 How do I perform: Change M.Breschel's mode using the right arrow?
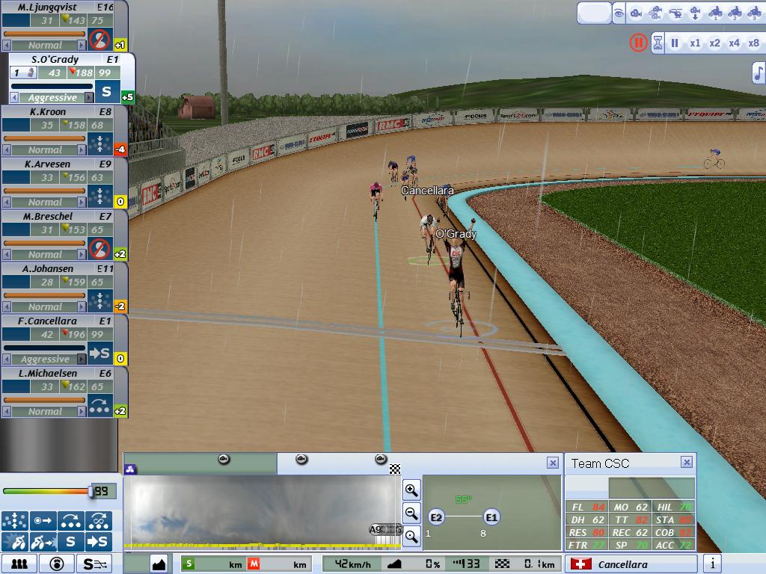(x=90, y=255)
